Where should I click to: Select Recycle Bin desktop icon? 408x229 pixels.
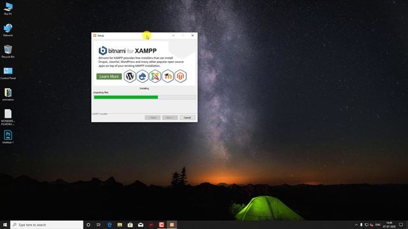8,52
